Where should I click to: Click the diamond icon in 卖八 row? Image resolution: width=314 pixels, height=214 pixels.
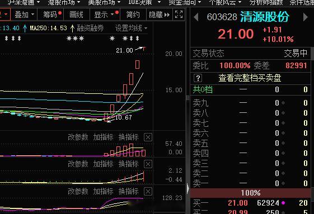283,113
